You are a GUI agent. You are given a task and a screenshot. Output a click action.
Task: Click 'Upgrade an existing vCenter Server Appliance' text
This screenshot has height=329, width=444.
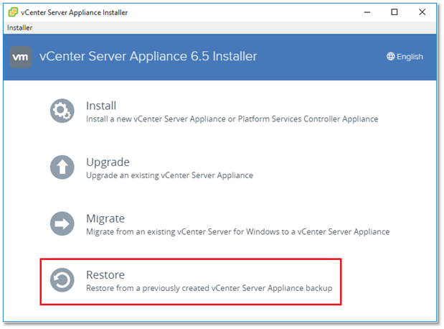pos(169,175)
